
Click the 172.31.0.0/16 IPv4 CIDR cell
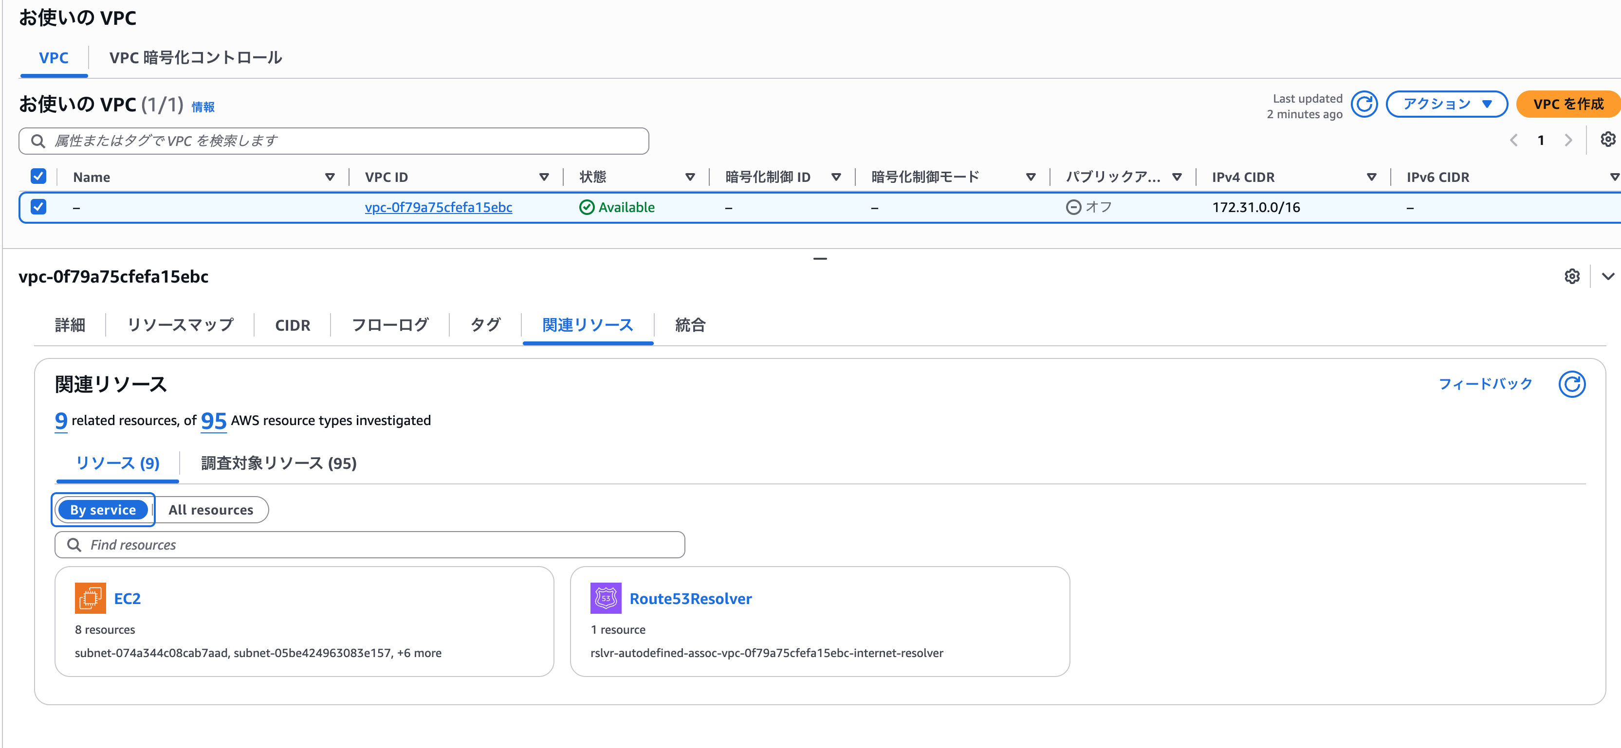pyautogui.click(x=1256, y=208)
